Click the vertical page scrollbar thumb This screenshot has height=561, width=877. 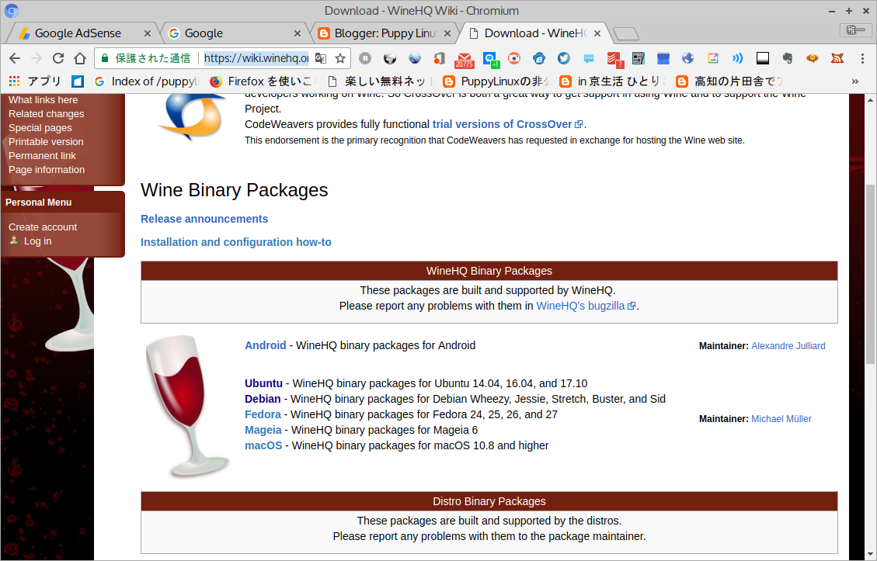870,274
